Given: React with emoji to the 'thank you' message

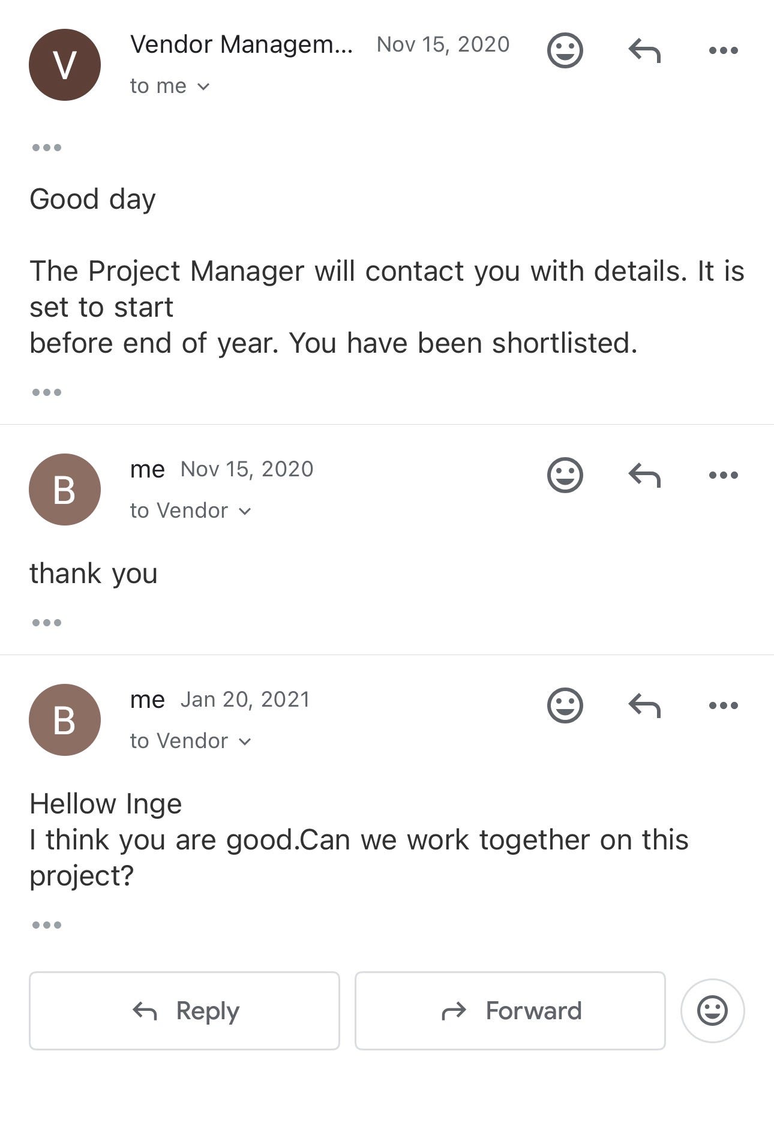Looking at the screenshot, I should tap(565, 475).
